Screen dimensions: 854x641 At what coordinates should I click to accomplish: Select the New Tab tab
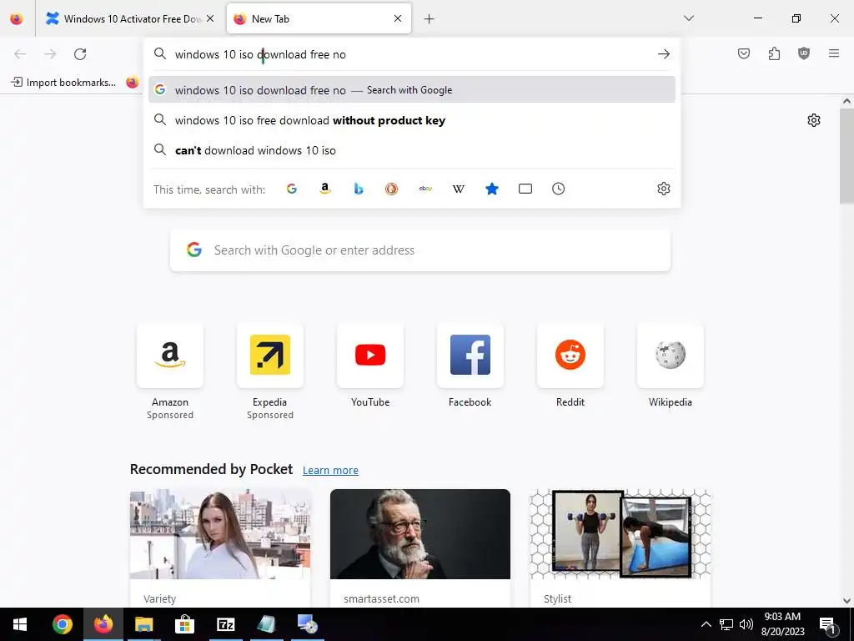pos(319,18)
